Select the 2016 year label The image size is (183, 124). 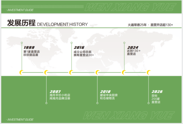(79, 47)
